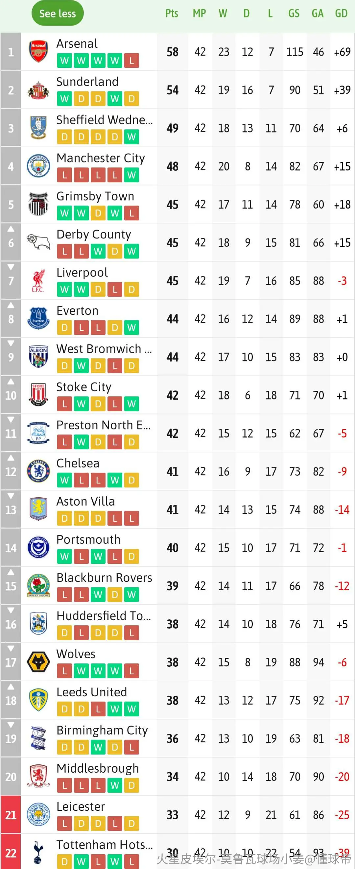Click the Arsenal club crest
This screenshot has height=869, width=355.
(x=38, y=52)
